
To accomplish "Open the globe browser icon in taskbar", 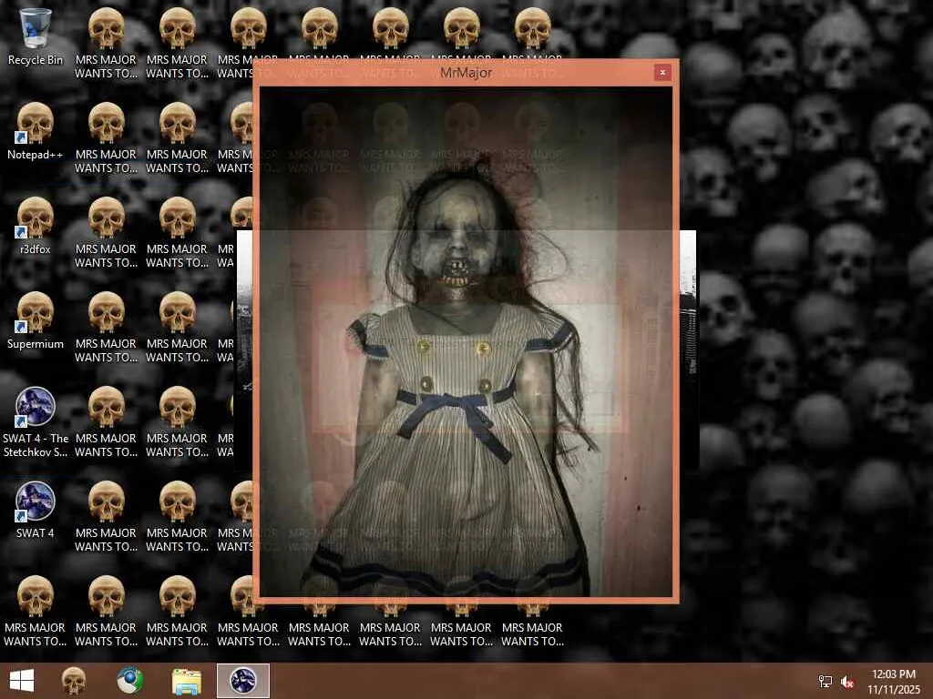I will point(129,681).
